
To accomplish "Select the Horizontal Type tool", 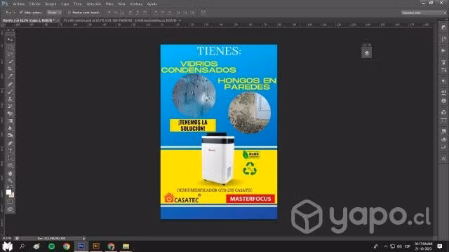I will pos(10,150).
